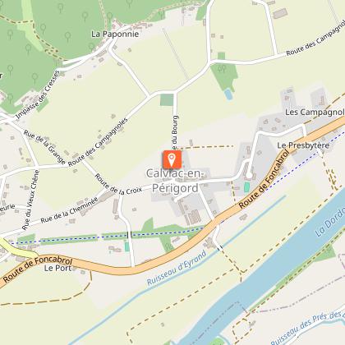The image size is (345, 345).
Task: Click the Les Campagnoles hamlet label
Action: [315, 112]
